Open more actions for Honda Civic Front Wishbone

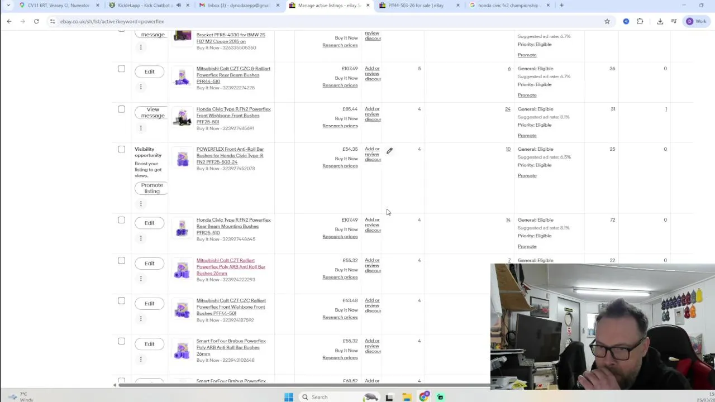(x=141, y=128)
